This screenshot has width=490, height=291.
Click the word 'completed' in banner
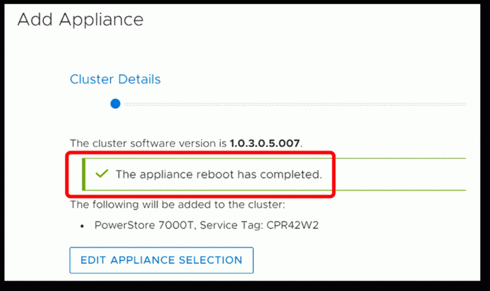click(291, 174)
